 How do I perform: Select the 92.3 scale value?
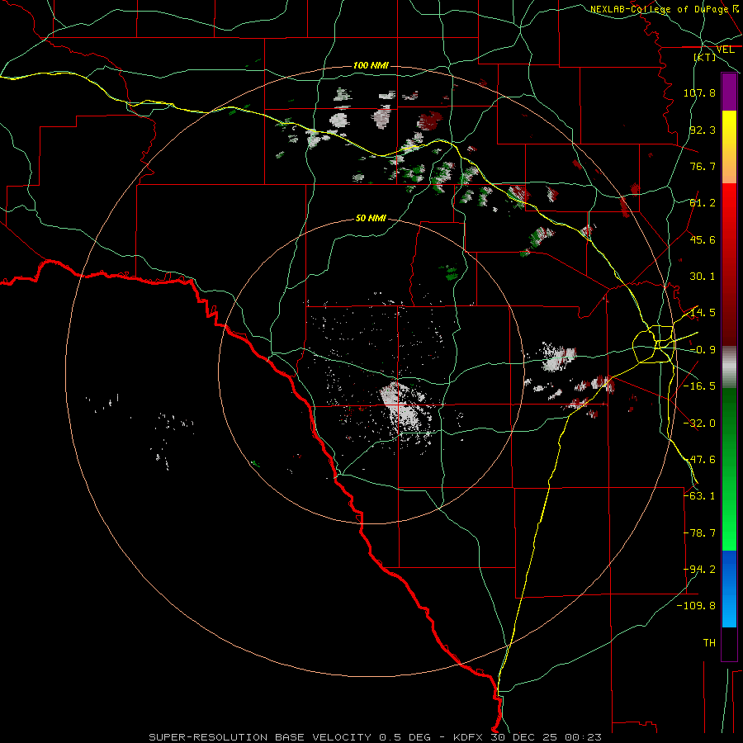[x=703, y=130]
